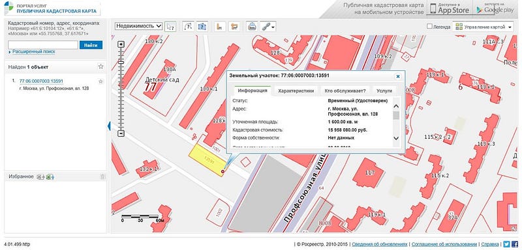Viewport: 522px width, 250px height.
Task: Open the Google Play download badge
Action: (495, 8)
